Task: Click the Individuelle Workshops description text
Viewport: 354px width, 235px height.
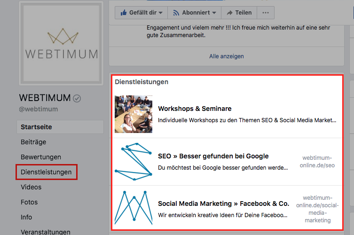Action: click(x=247, y=120)
